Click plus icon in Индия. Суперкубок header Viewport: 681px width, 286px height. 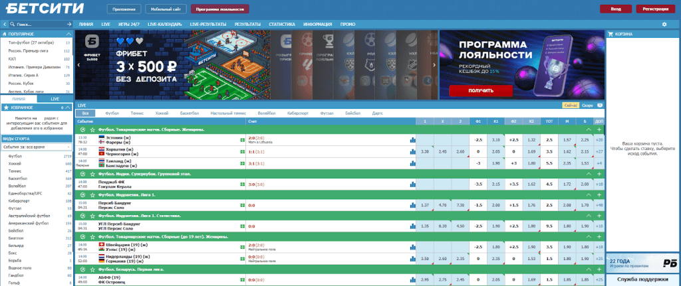(599, 174)
